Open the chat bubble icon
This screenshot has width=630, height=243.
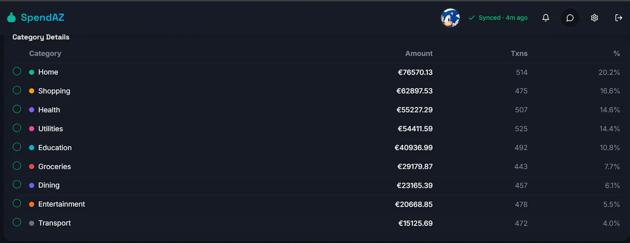click(x=570, y=18)
